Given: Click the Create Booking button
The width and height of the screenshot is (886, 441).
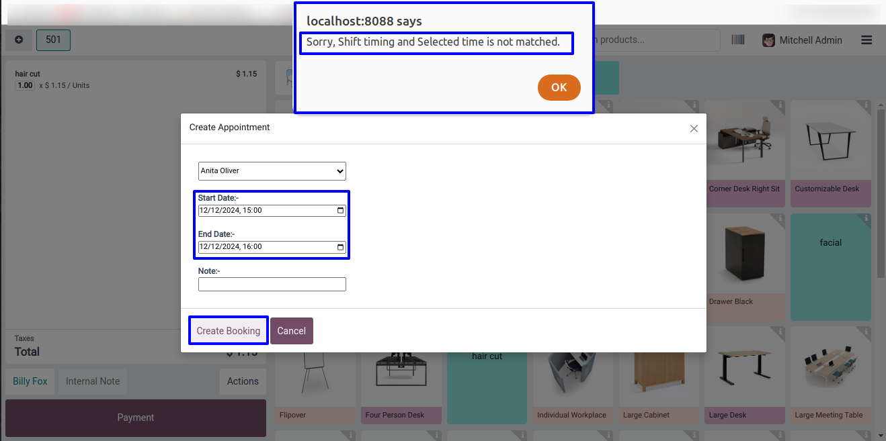Looking at the screenshot, I should pyautogui.click(x=229, y=331).
